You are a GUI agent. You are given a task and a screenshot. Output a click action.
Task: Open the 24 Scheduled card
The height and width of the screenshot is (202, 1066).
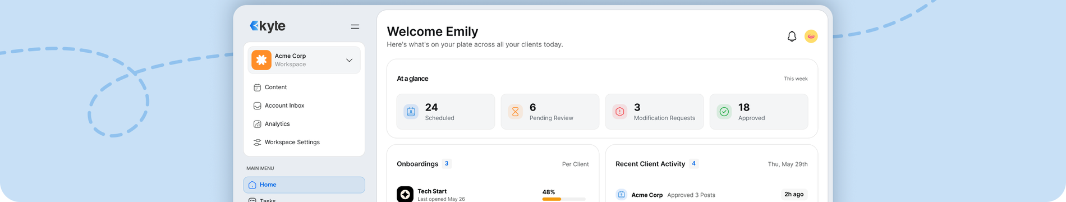click(445, 112)
